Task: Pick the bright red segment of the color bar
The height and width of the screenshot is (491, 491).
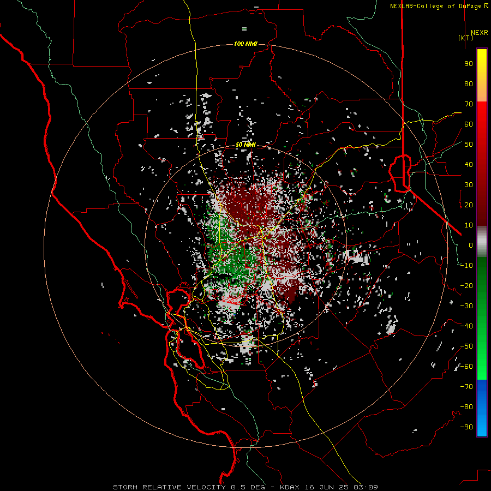Action: (482, 115)
